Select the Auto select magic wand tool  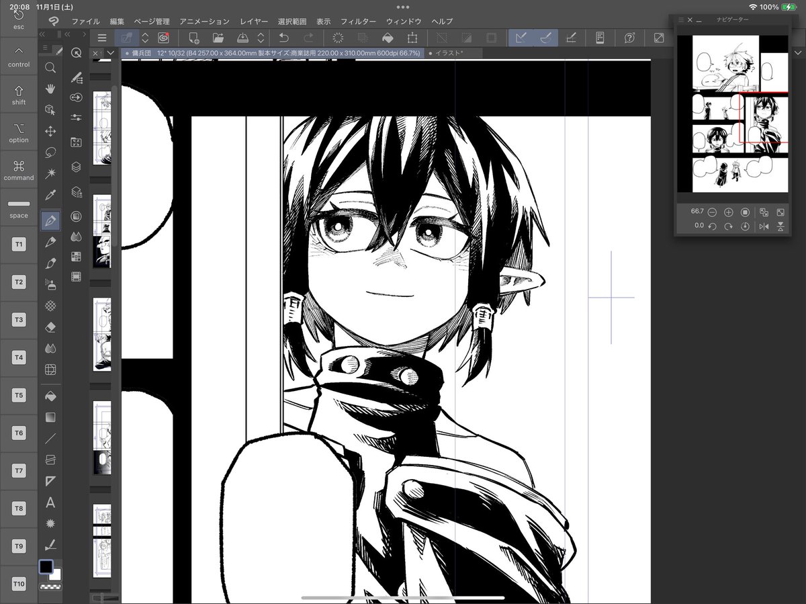click(50, 174)
